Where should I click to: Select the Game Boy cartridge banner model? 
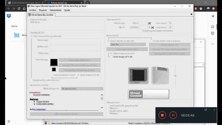138,76
